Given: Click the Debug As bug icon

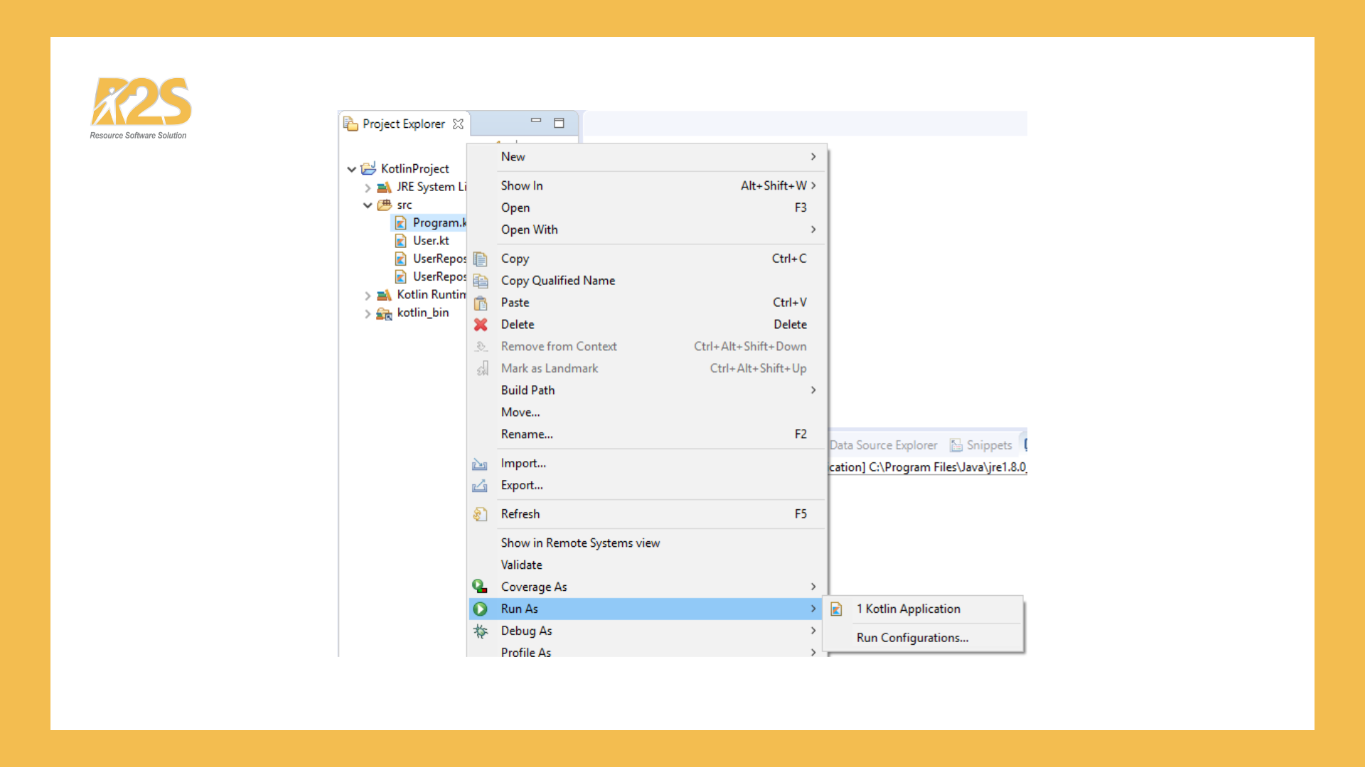Looking at the screenshot, I should point(481,631).
